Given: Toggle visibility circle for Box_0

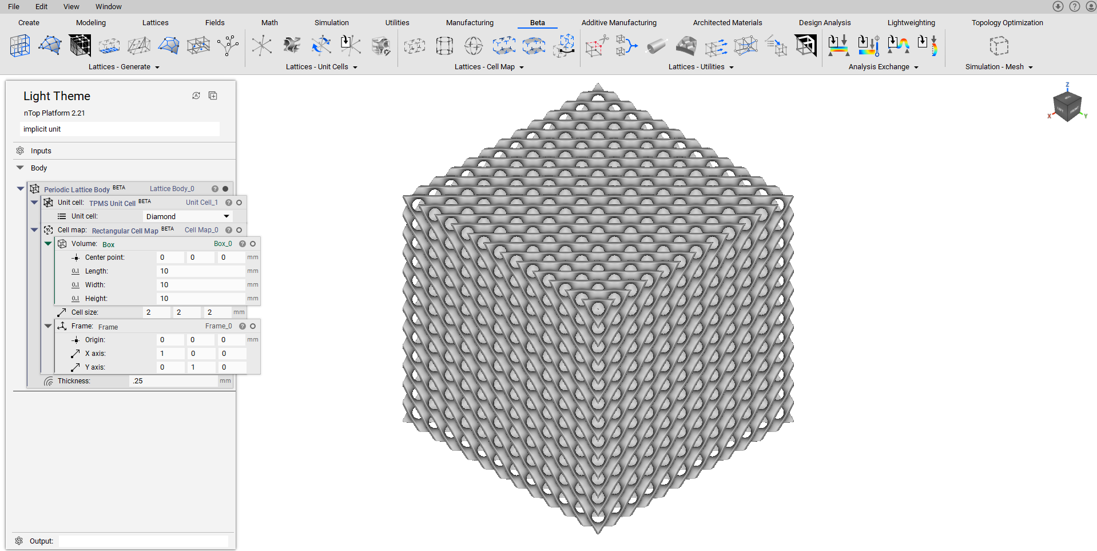Looking at the screenshot, I should (253, 244).
